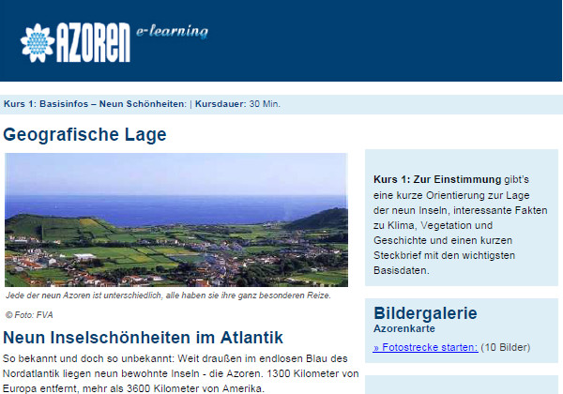The width and height of the screenshot is (563, 394).
Task: Click the photo caption 'Jede der neun Azoren'
Action: pyautogui.click(x=168, y=295)
